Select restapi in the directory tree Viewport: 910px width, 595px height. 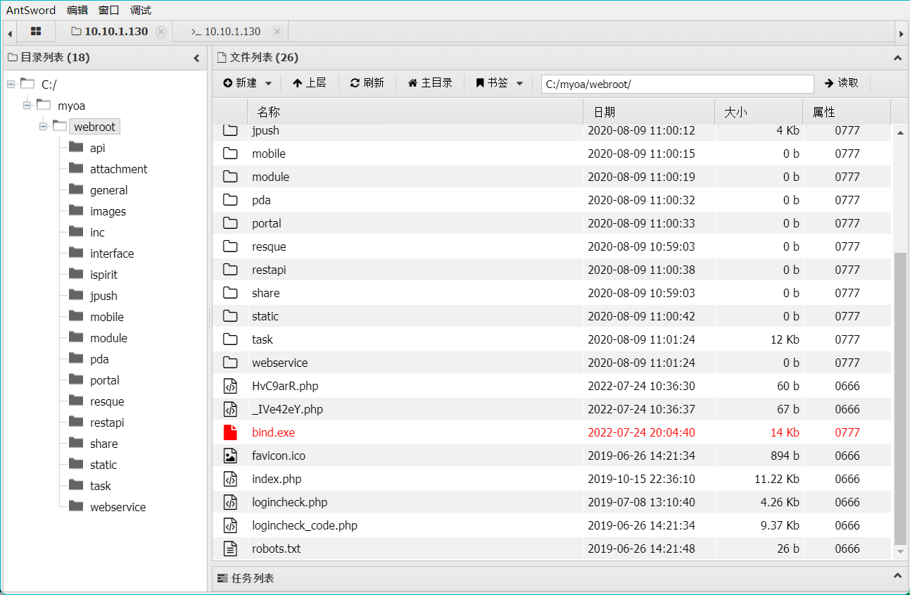(107, 422)
